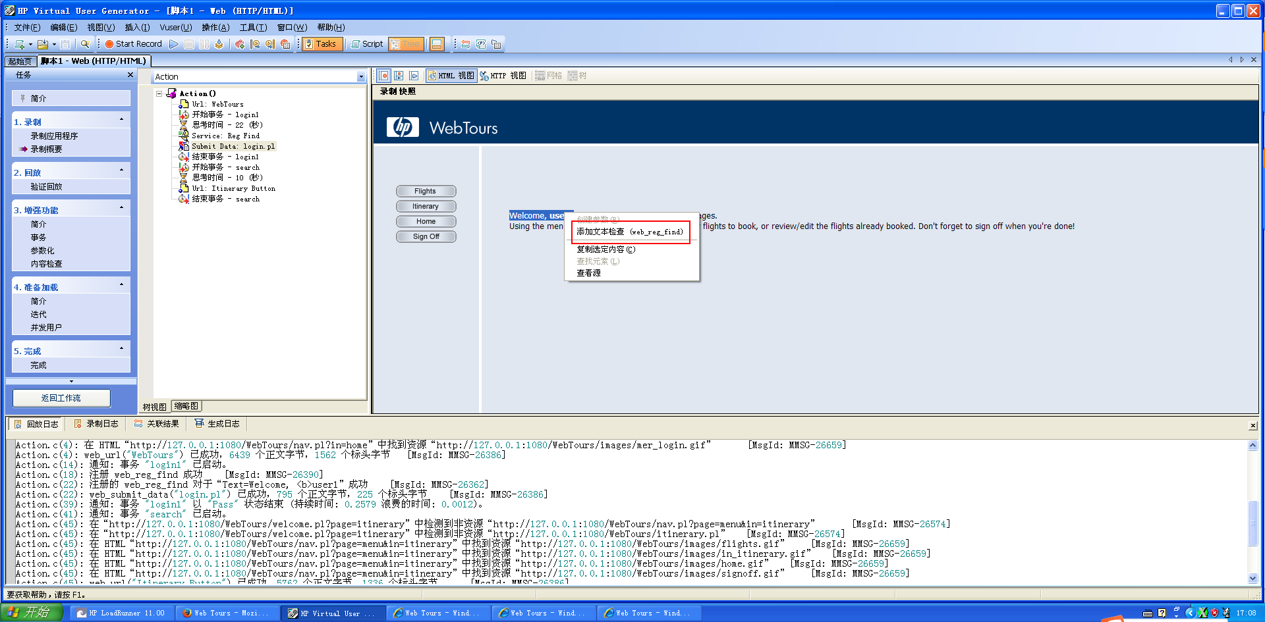This screenshot has height=622, width=1265.
Task: Click the HTTP 视图 view button
Action: click(503, 76)
